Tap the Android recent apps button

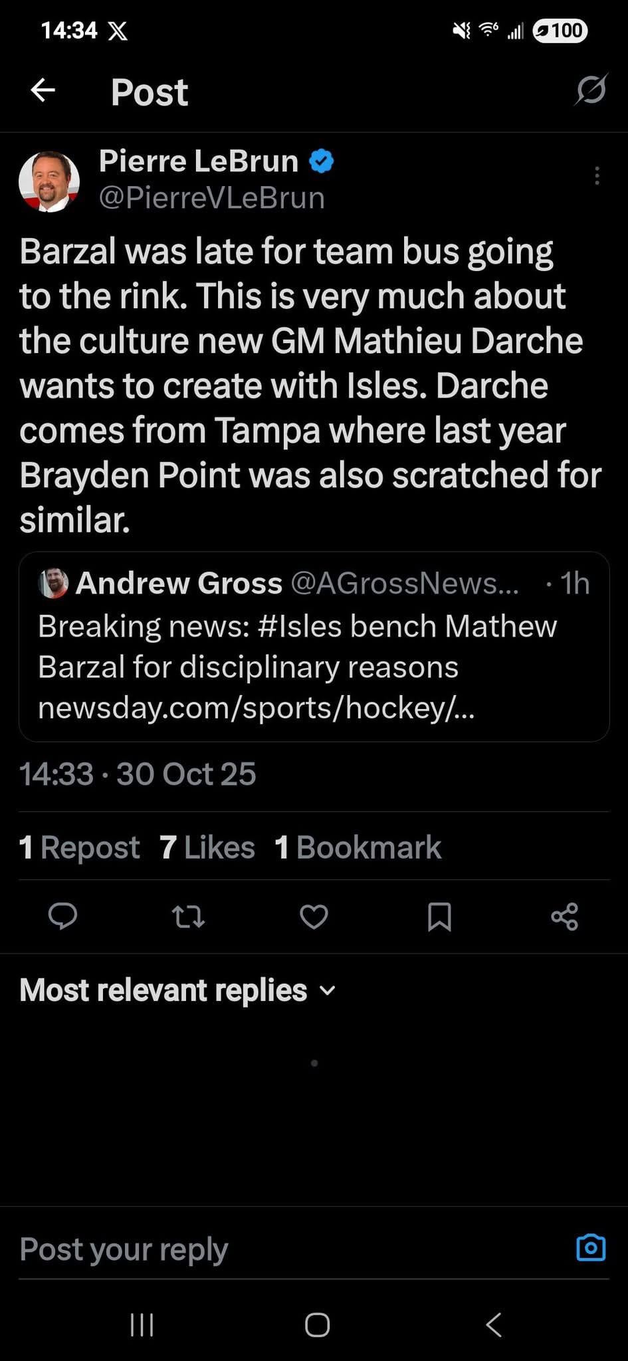(142, 1324)
